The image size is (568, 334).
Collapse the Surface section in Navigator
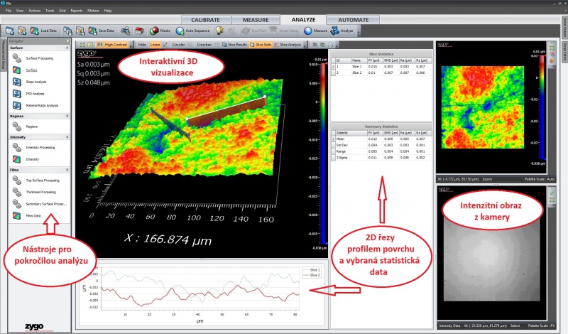(67, 48)
